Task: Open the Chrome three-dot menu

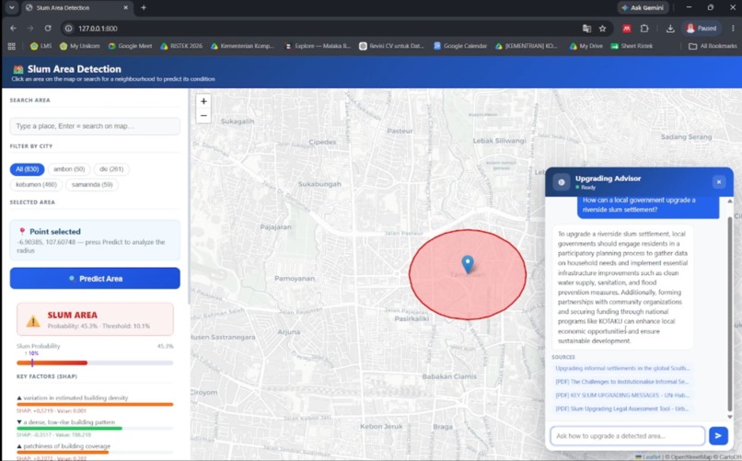Action: pyautogui.click(x=733, y=29)
